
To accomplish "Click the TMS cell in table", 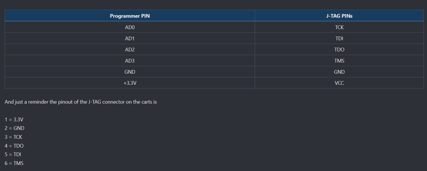I will (x=339, y=61).
